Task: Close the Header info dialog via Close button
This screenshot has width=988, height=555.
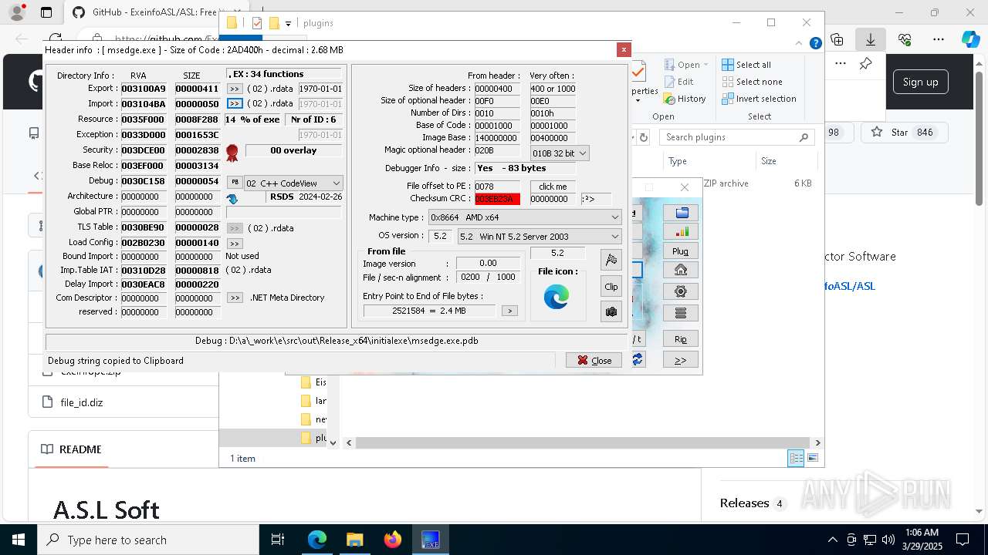Action: click(594, 360)
